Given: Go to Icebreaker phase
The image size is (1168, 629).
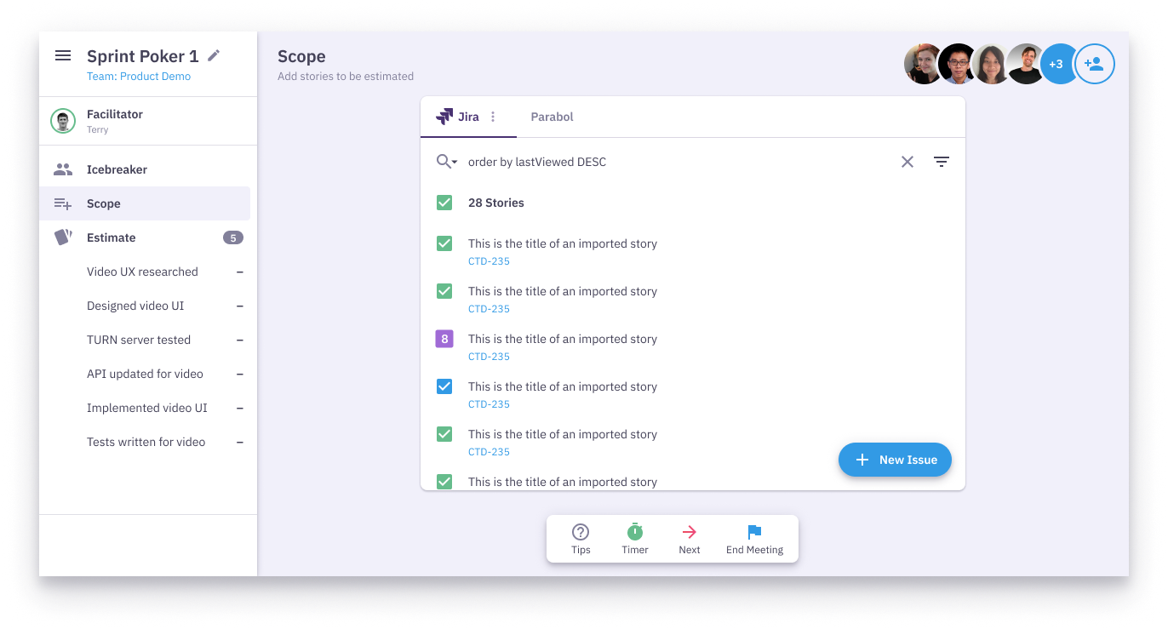Looking at the screenshot, I should (x=145, y=169).
